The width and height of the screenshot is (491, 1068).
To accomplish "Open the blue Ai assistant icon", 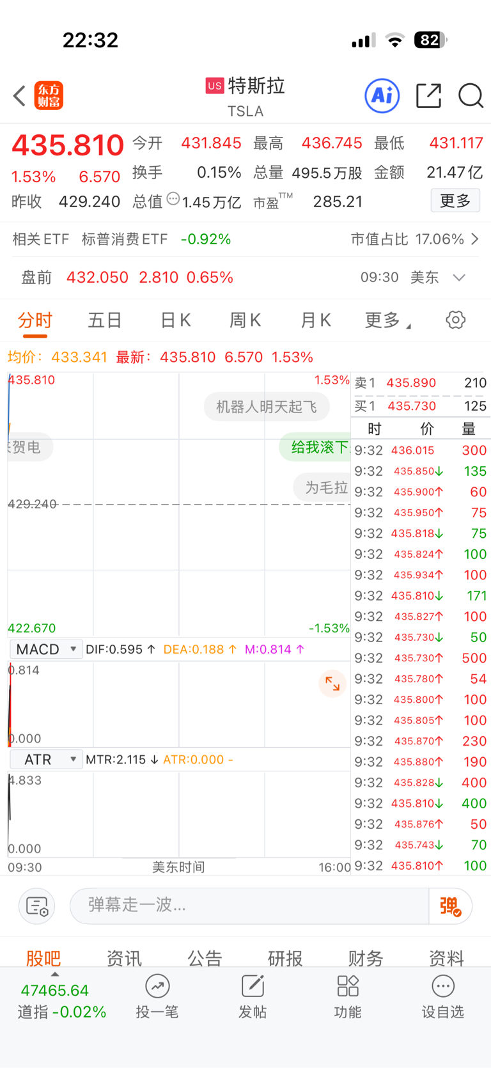I will 382,96.
